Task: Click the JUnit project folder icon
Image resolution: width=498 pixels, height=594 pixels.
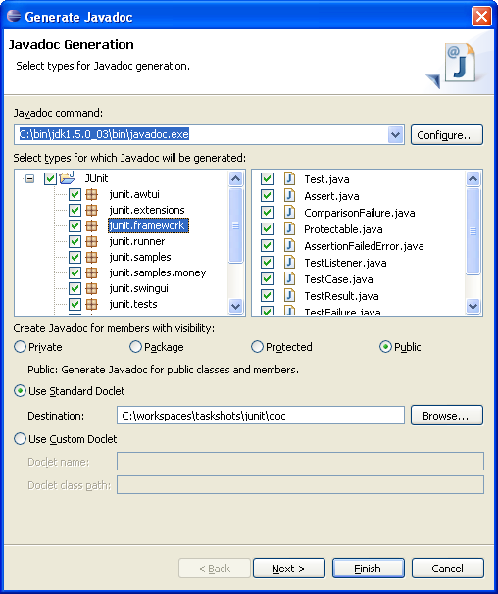Action: 67,177
